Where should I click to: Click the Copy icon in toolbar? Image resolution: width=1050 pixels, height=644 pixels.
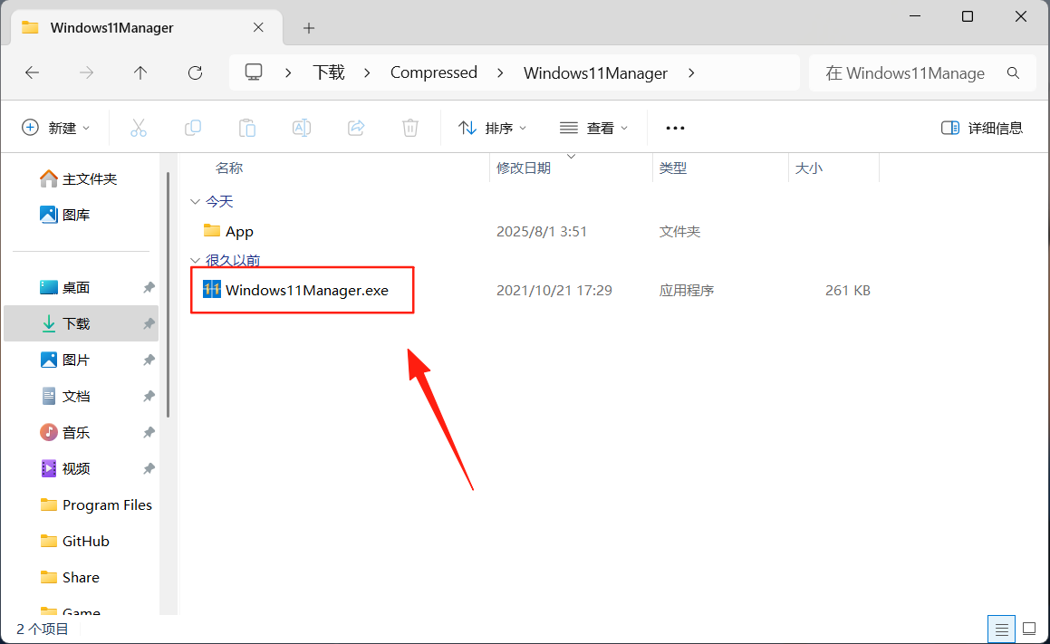point(193,128)
